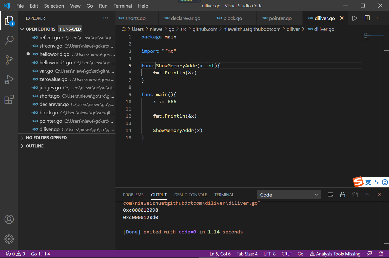Screen dimensions: 389x258
Task: Open notifications bell in status bar
Action: (x=381, y=254)
